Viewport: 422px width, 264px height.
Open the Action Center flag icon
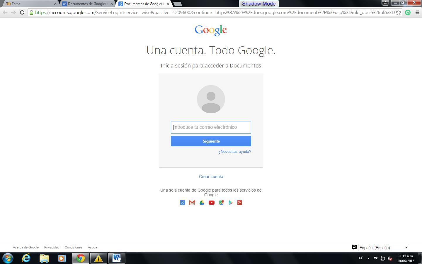(x=375, y=258)
